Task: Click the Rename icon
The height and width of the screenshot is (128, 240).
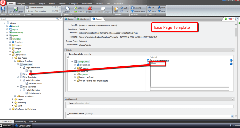Action: (x=132, y=8)
